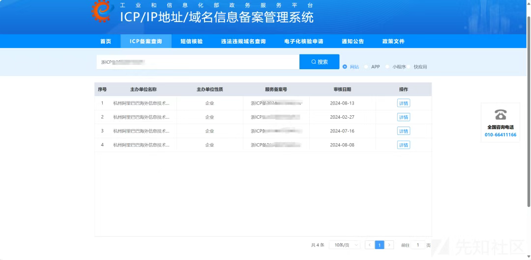Select the 快应用 radio option
Viewport: 531px width, 260px height.
point(409,67)
